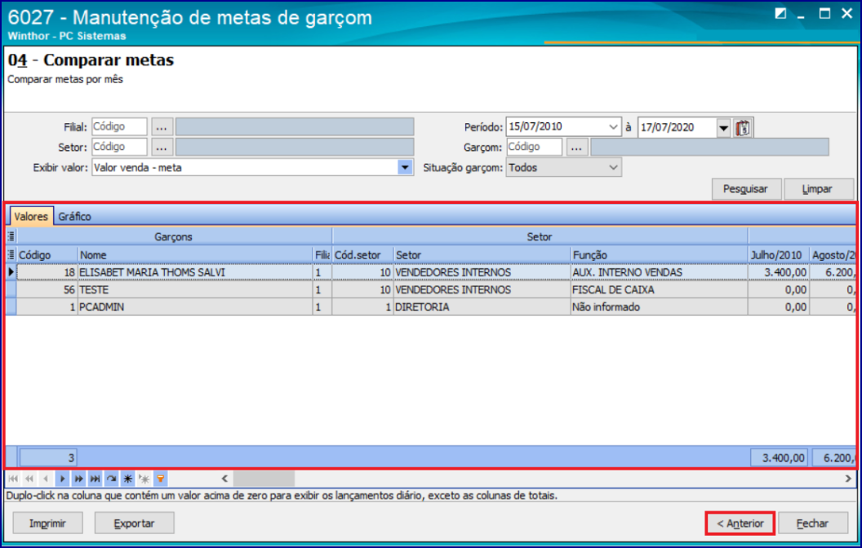Go to previous record with single-left arrow
The width and height of the screenshot is (862, 548).
[46, 479]
